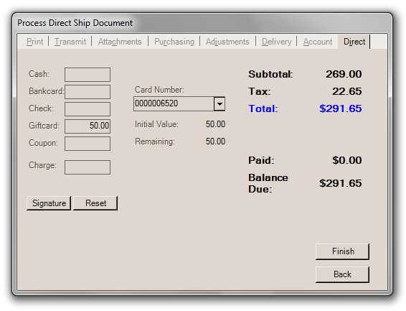Viewport: 406px width, 311px height.
Task: Click the Balance Due amount $291.65
Action: coord(341,183)
